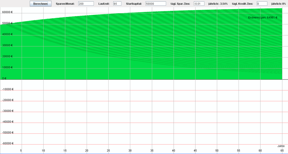Click the tägl. Kredit-Zins label
The height and width of the screenshot is (154, 288).
click(242, 4)
